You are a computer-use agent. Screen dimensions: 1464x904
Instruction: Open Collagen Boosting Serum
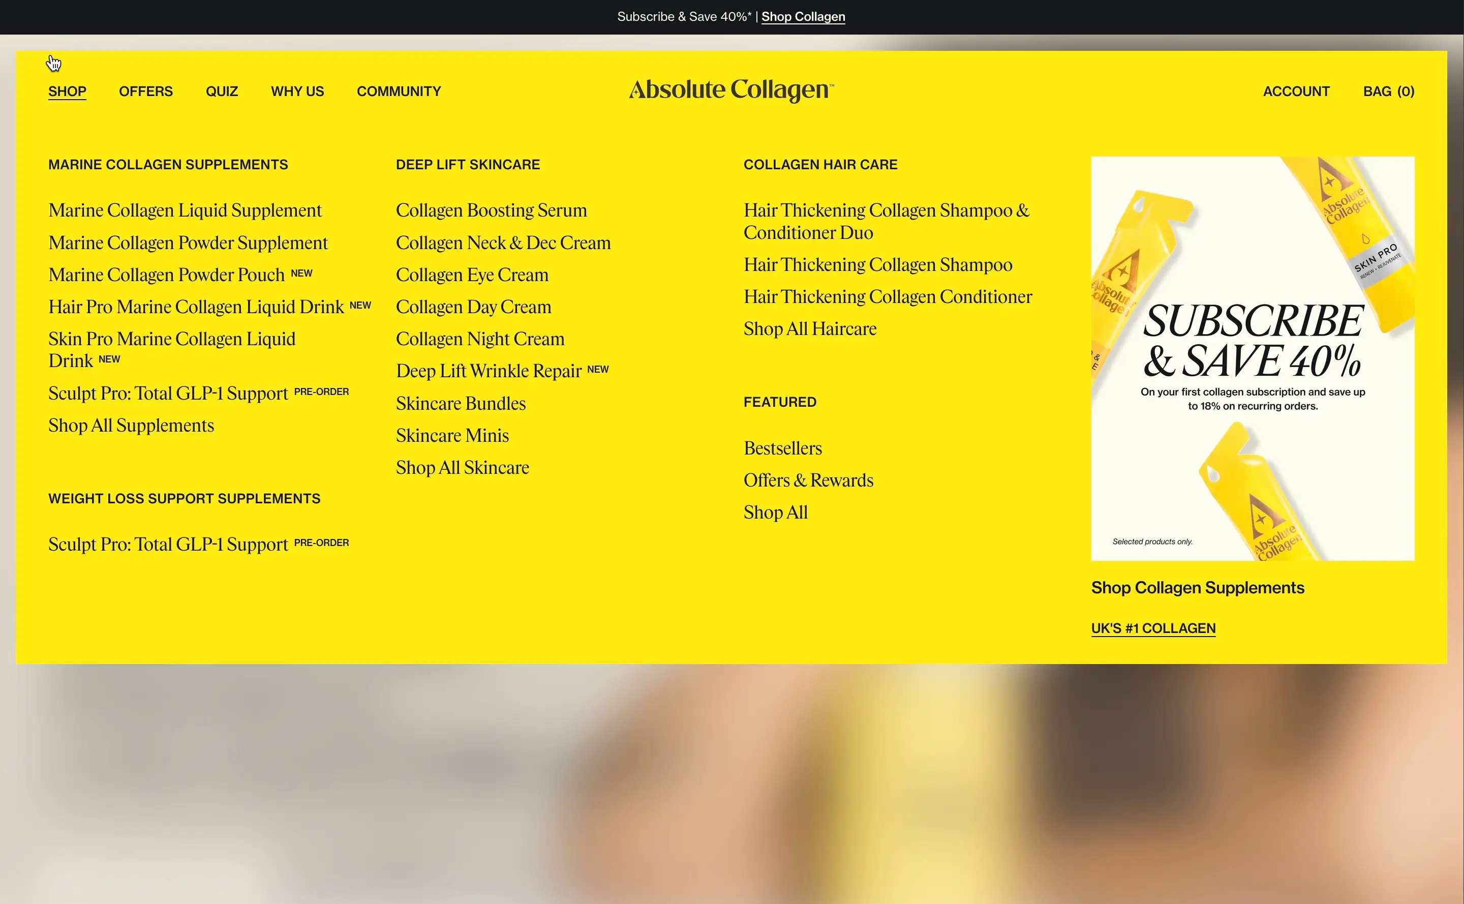click(x=492, y=210)
